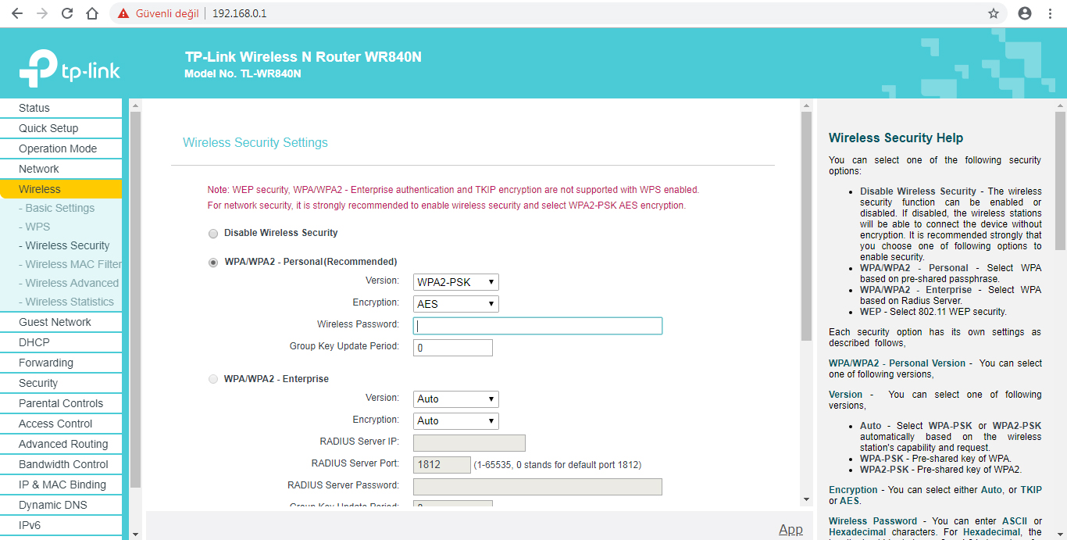The image size is (1067, 540).
Task: Open Dynamic DNS menu
Action: [x=61, y=505]
